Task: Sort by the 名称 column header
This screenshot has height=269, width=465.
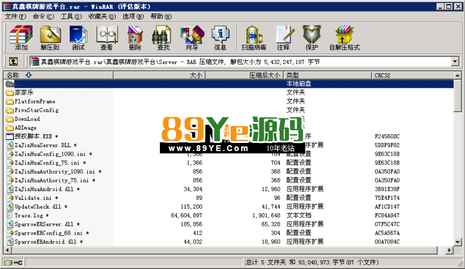Action: coord(58,76)
